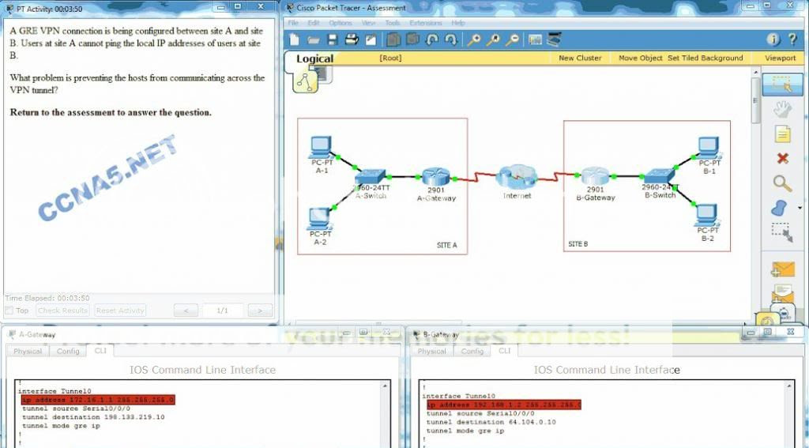Choose the Select tool in right sidebar

point(783,85)
